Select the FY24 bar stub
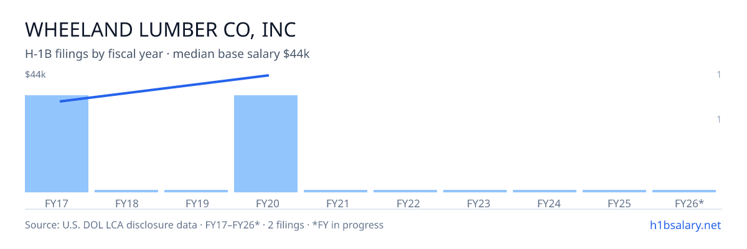Viewport: 747px width, 249px height. pyautogui.click(x=545, y=191)
